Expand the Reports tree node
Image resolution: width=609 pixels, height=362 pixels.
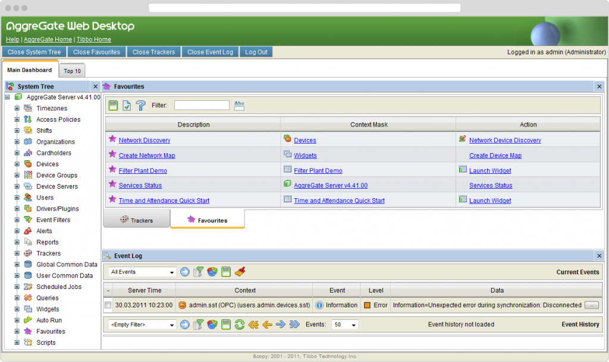[x=17, y=242]
